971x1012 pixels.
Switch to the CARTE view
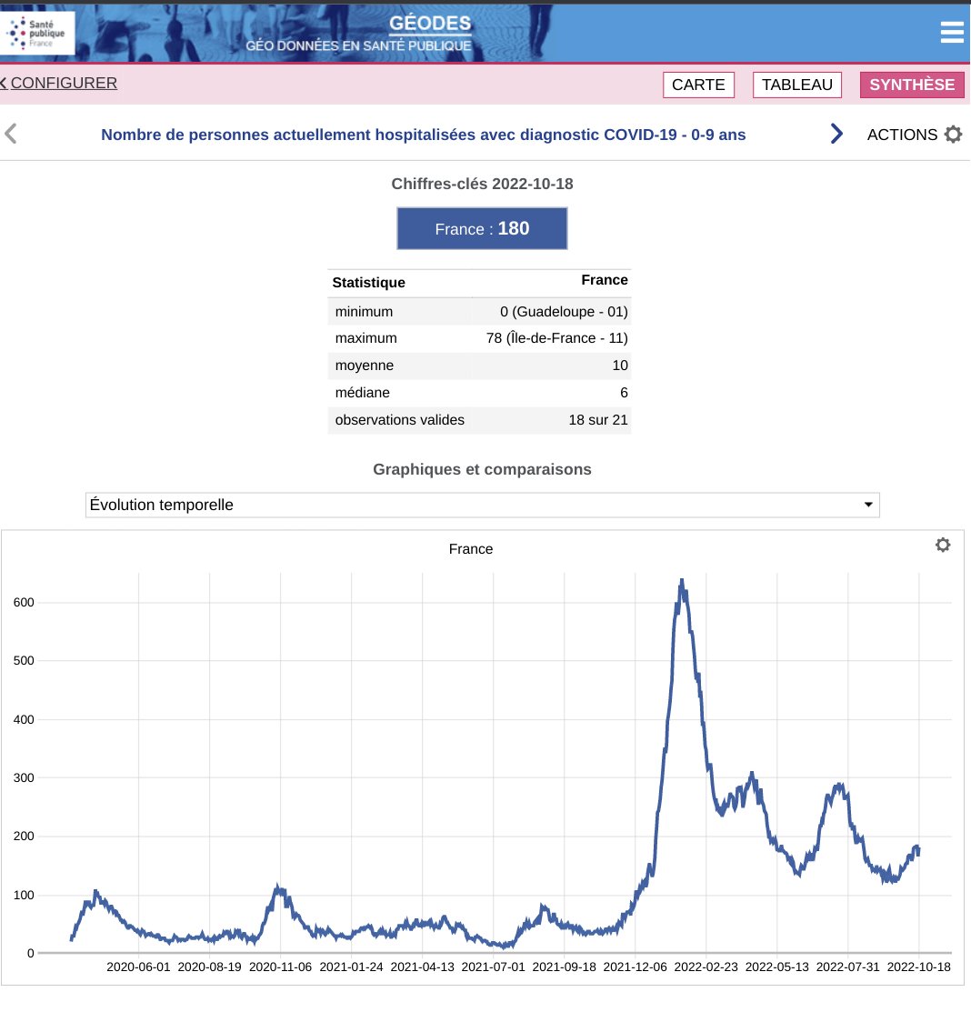pos(698,85)
